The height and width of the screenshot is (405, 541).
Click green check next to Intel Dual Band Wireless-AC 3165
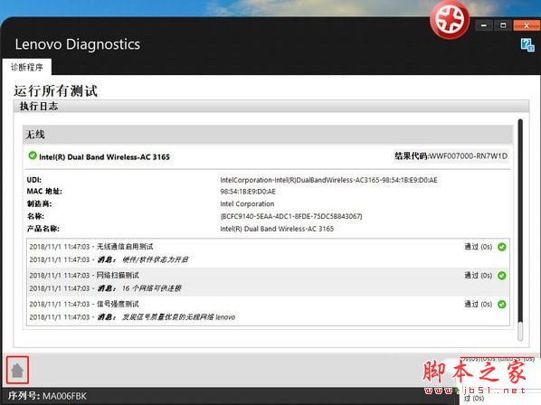point(33,155)
